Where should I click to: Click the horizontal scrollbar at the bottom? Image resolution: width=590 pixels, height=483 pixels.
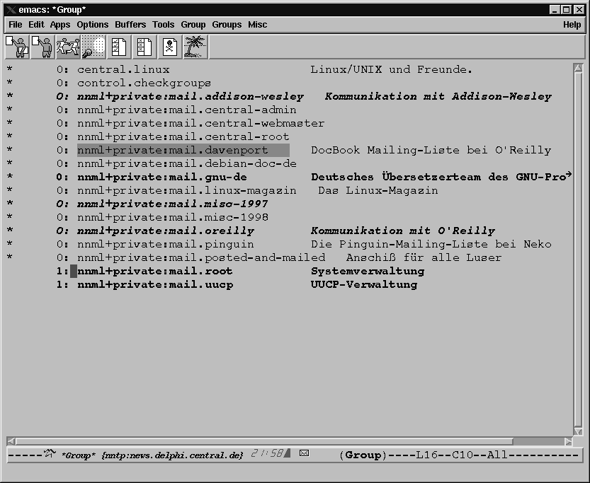coord(283,441)
